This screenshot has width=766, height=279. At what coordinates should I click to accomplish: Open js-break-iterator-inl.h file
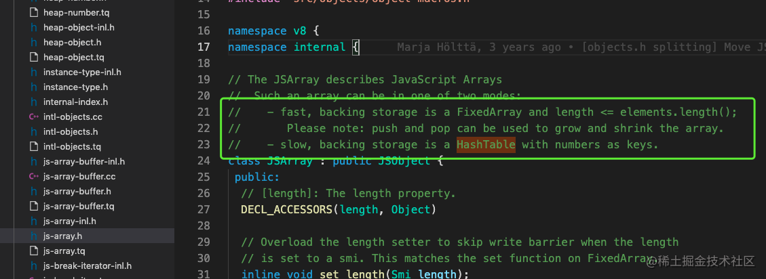click(x=87, y=265)
